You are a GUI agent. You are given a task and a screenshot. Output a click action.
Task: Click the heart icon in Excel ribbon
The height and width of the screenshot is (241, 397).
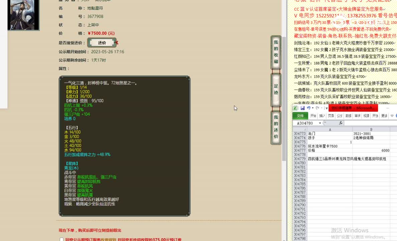pos(392,116)
